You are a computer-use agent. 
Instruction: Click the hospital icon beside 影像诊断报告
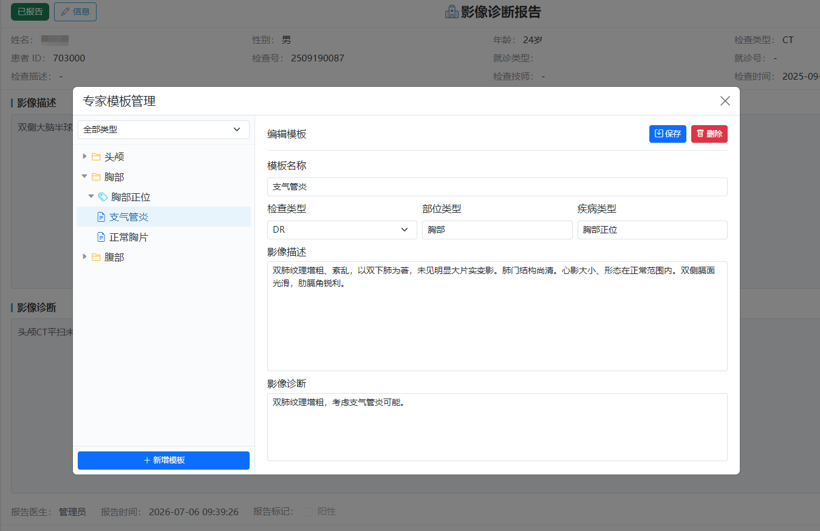pos(451,12)
